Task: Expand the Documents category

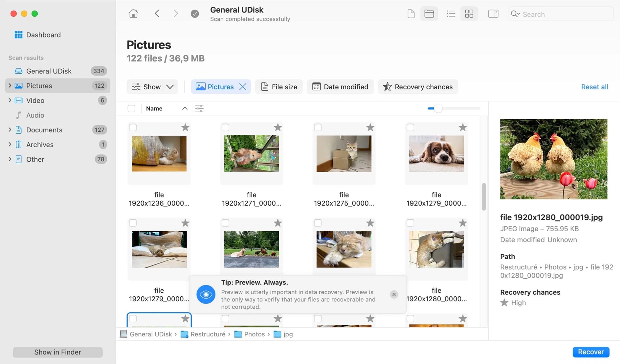Action: click(x=10, y=130)
